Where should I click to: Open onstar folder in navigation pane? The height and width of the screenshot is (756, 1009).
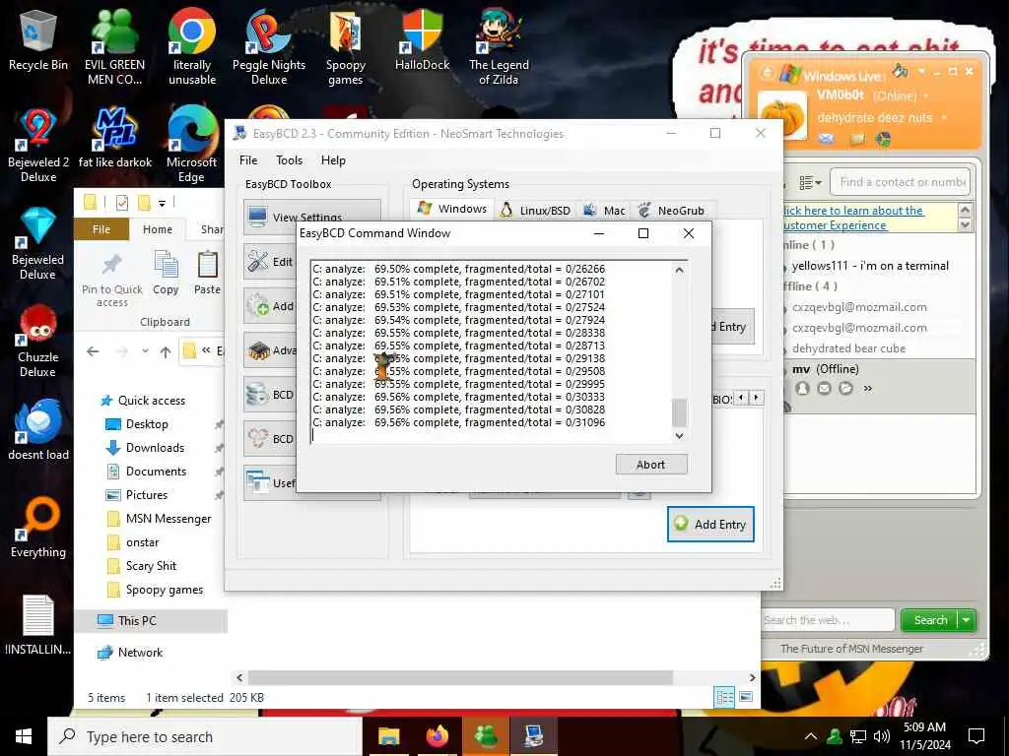tap(142, 542)
